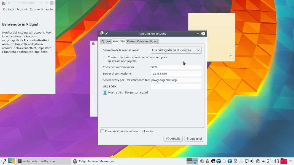Click the URL BOSH text field

click(176, 87)
